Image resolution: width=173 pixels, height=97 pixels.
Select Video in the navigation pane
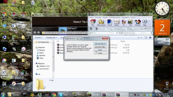pyautogui.click(x=40, y=58)
